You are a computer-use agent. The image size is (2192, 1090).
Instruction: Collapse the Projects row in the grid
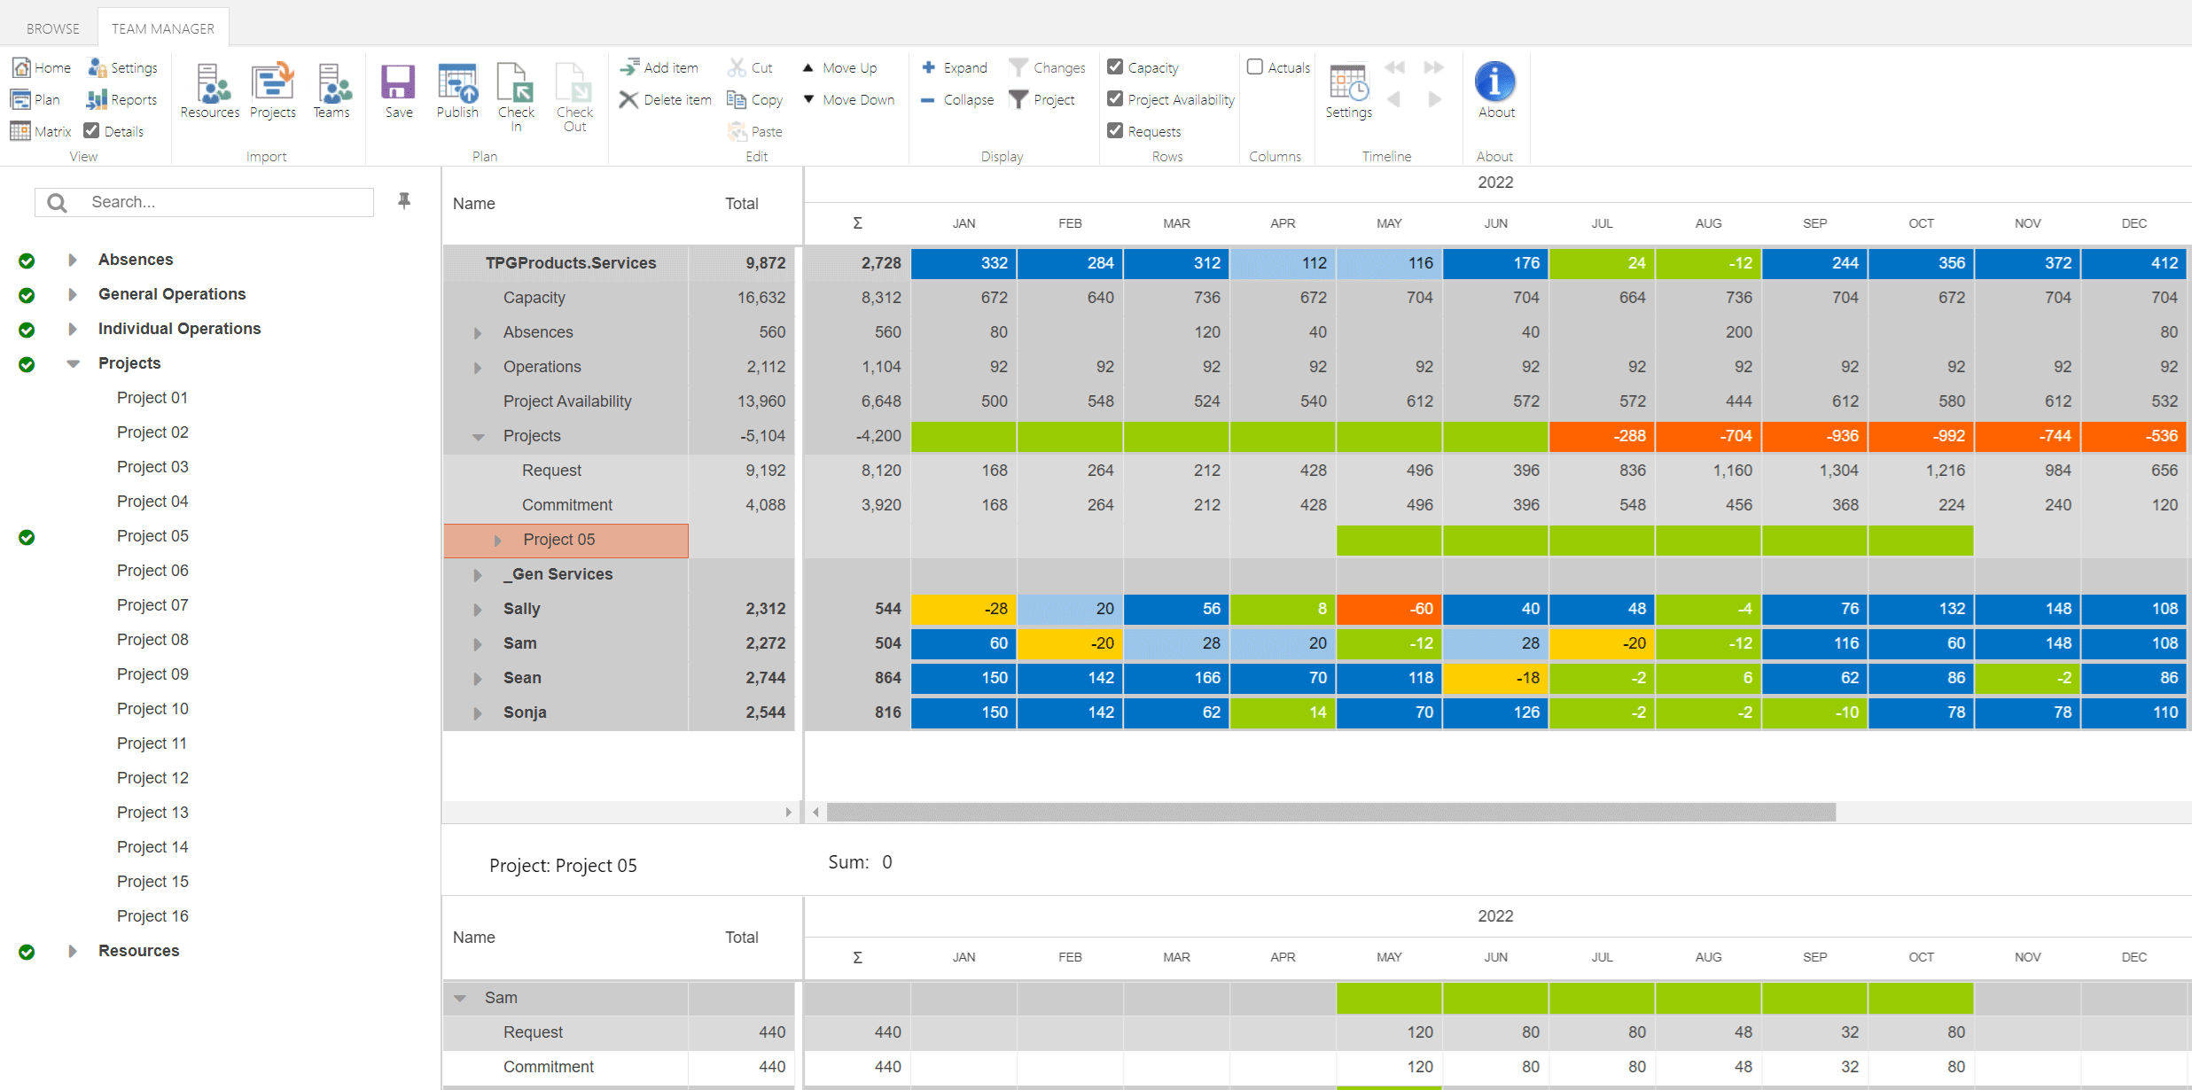click(479, 436)
